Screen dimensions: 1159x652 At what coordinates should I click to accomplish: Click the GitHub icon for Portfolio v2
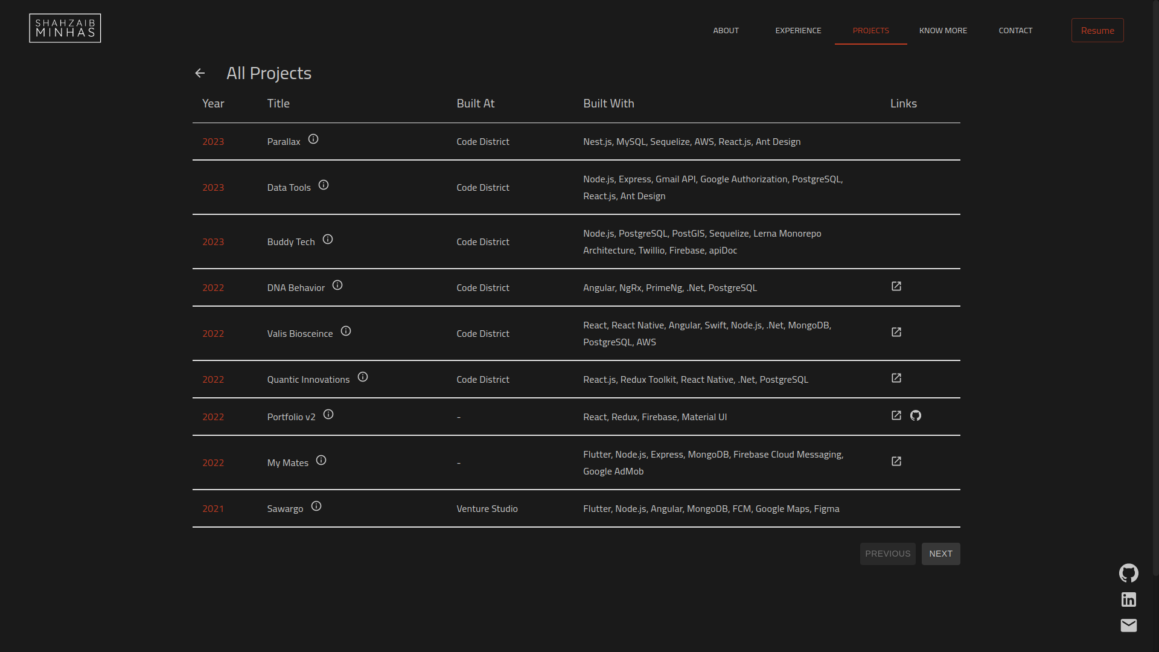[x=915, y=415]
